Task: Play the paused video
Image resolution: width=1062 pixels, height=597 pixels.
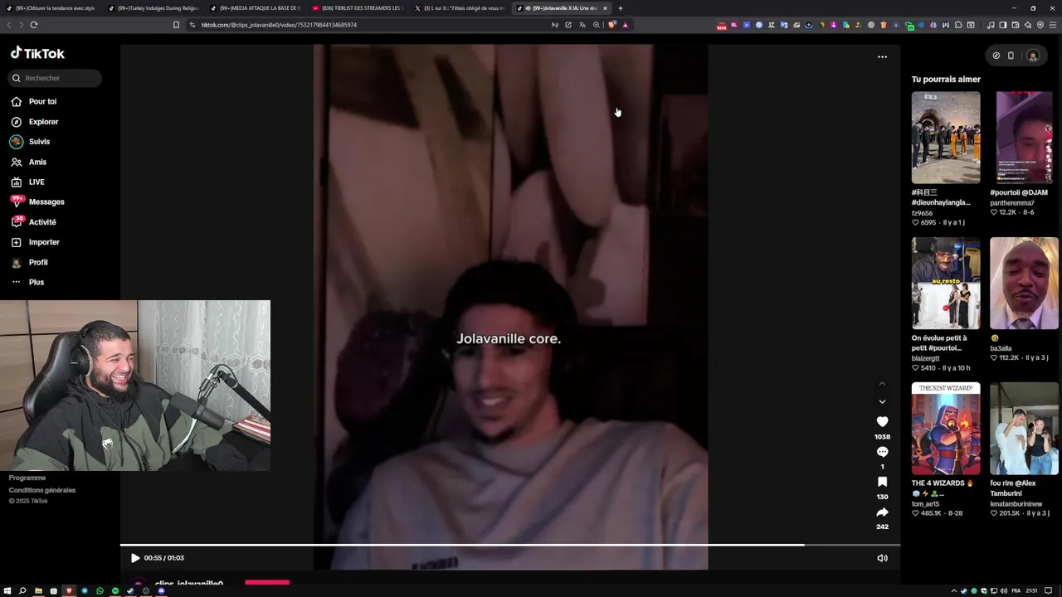Action: (x=135, y=558)
